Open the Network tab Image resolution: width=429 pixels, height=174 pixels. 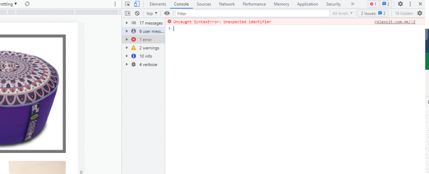(227, 4)
